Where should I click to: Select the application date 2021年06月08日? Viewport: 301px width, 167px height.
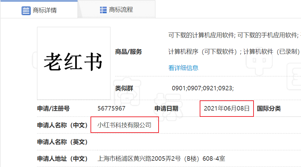pos(227,108)
